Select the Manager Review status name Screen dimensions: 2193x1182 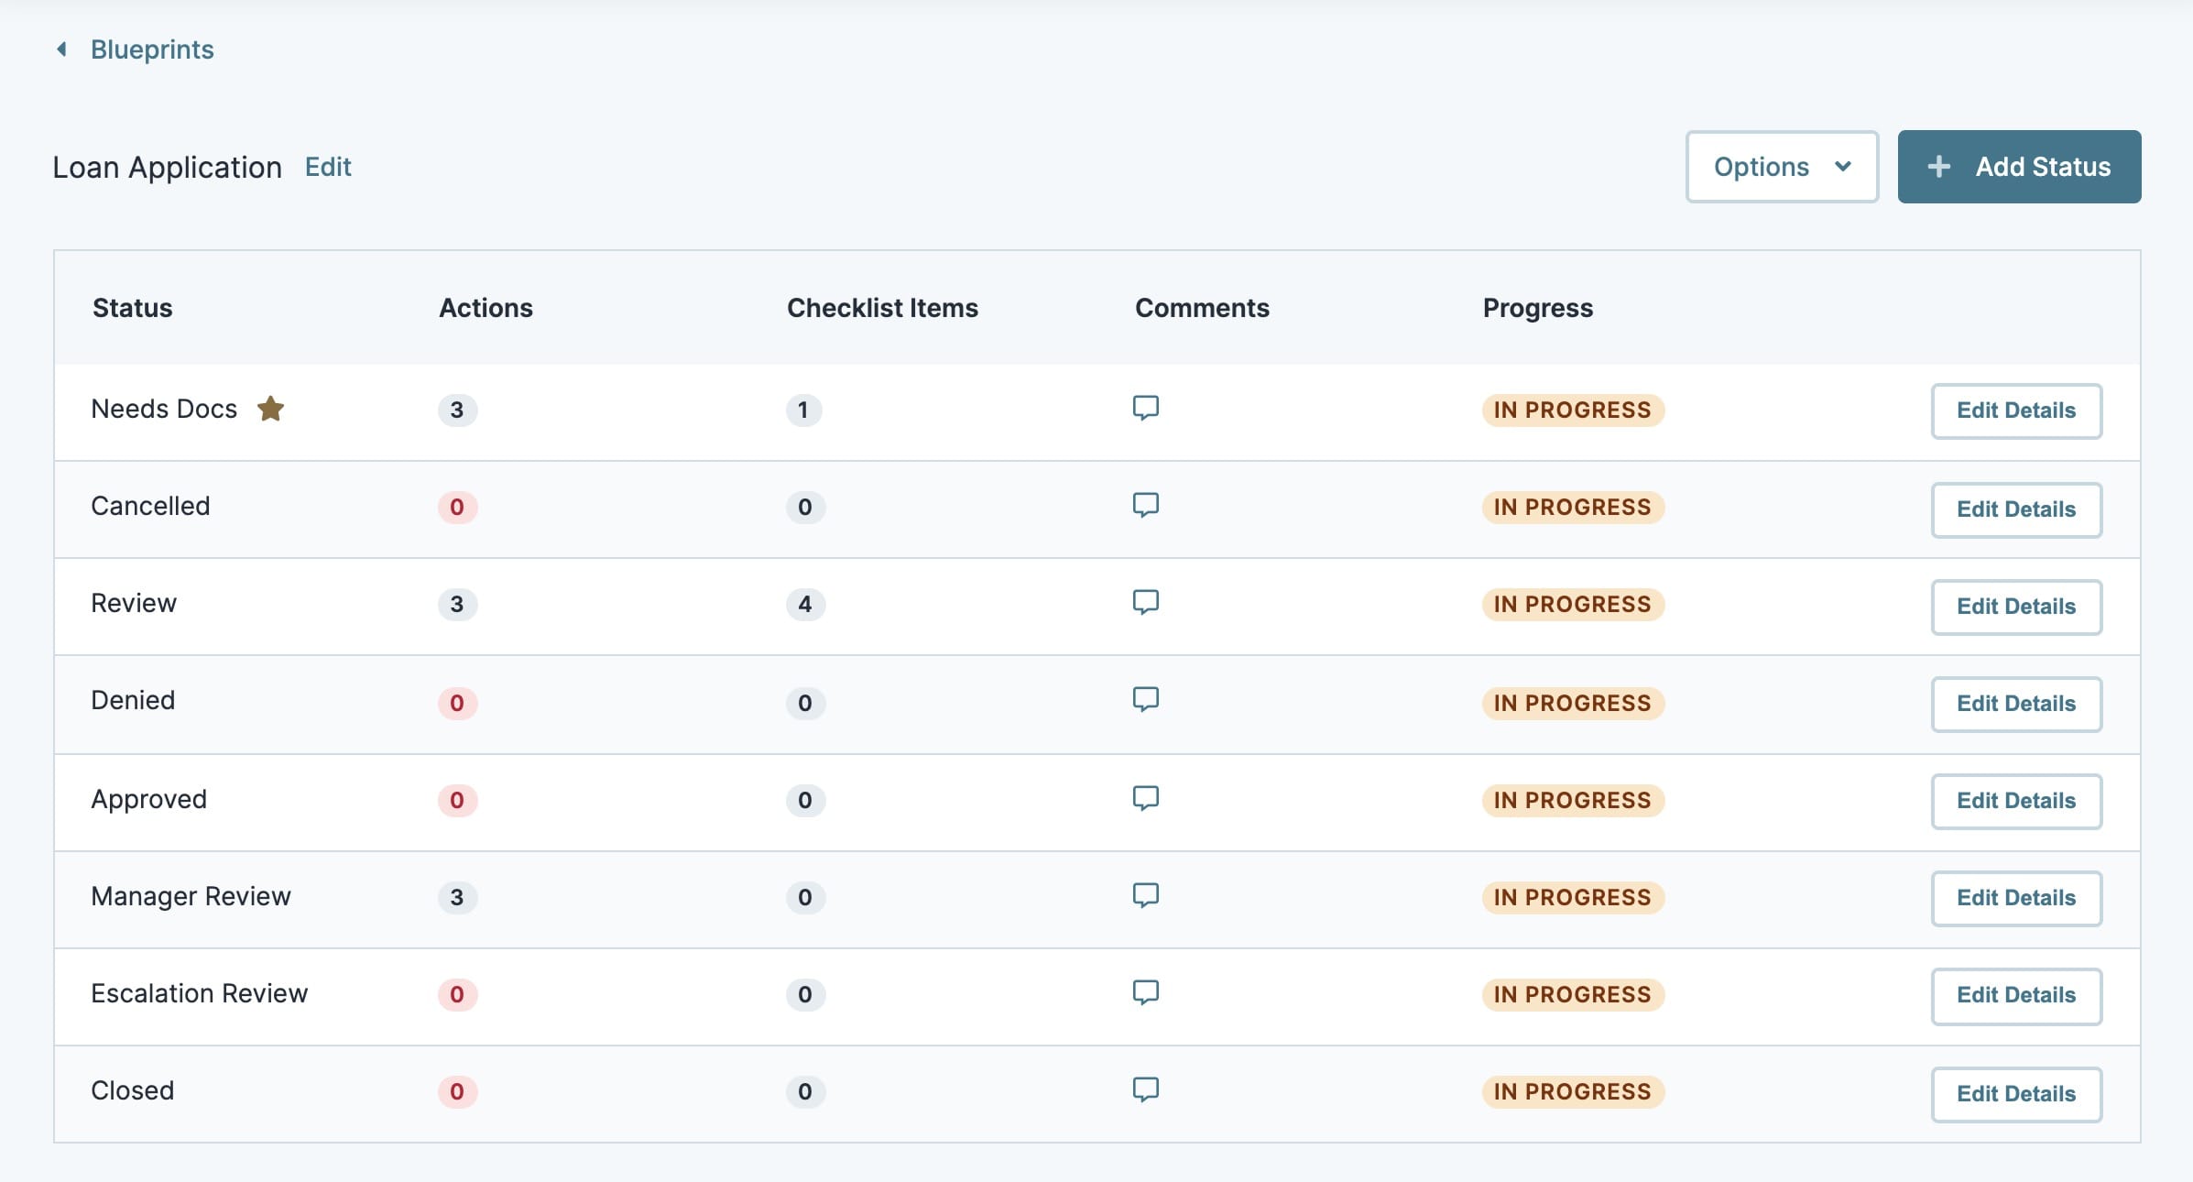point(191,896)
